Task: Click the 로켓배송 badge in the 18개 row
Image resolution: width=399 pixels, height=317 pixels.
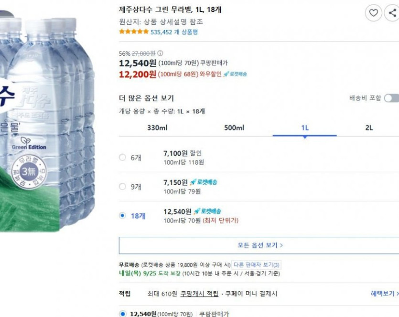Action: click(207, 211)
